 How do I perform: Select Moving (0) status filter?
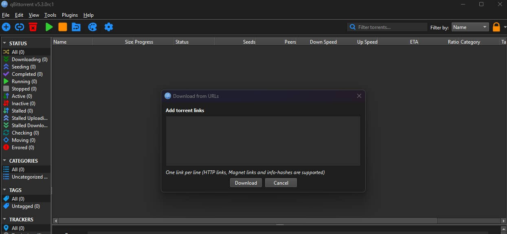(x=25, y=140)
